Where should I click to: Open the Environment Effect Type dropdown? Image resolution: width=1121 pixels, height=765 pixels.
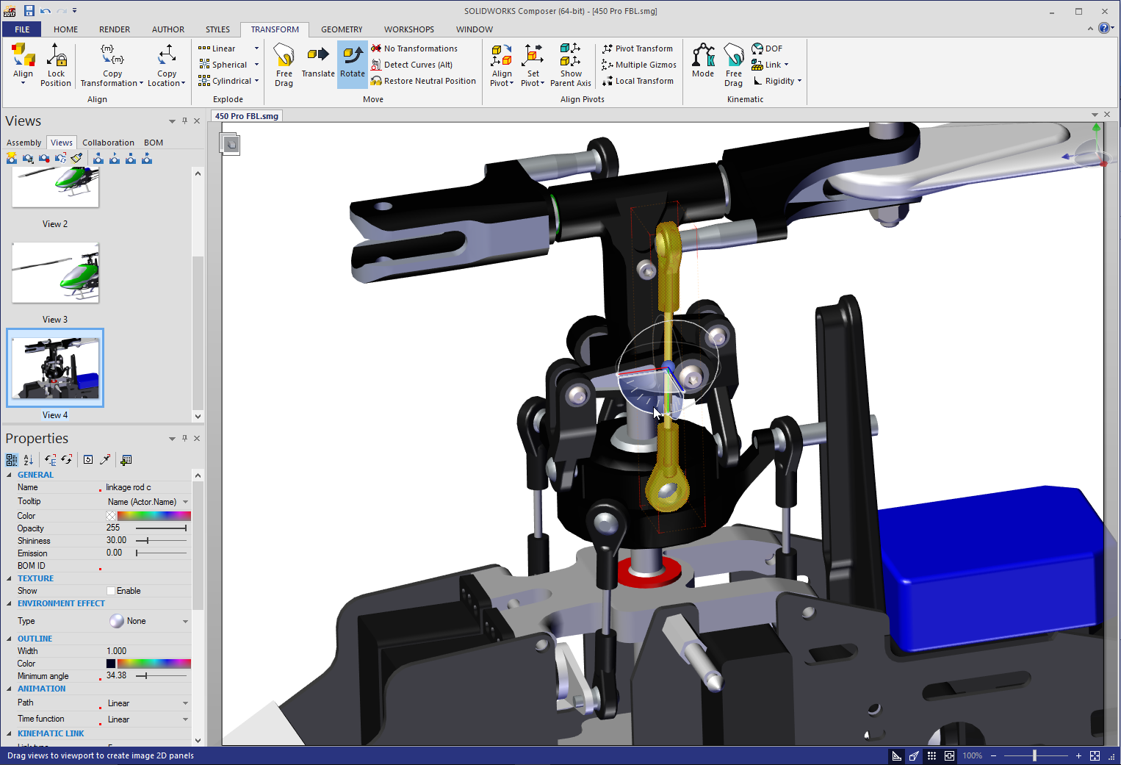tap(185, 622)
